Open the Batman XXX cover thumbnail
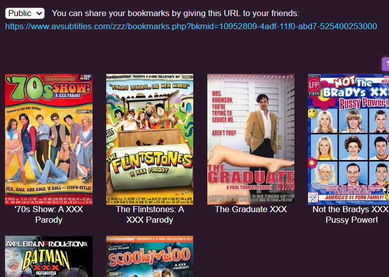The width and height of the screenshot is (389, 277). (49, 256)
